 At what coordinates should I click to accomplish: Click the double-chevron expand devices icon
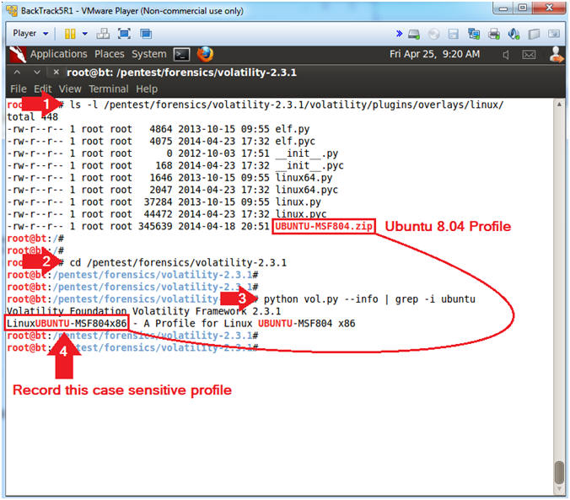pyautogui.click(x=399, y=34)
